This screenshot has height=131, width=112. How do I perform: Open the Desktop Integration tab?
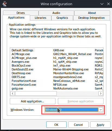coord(91,18)
